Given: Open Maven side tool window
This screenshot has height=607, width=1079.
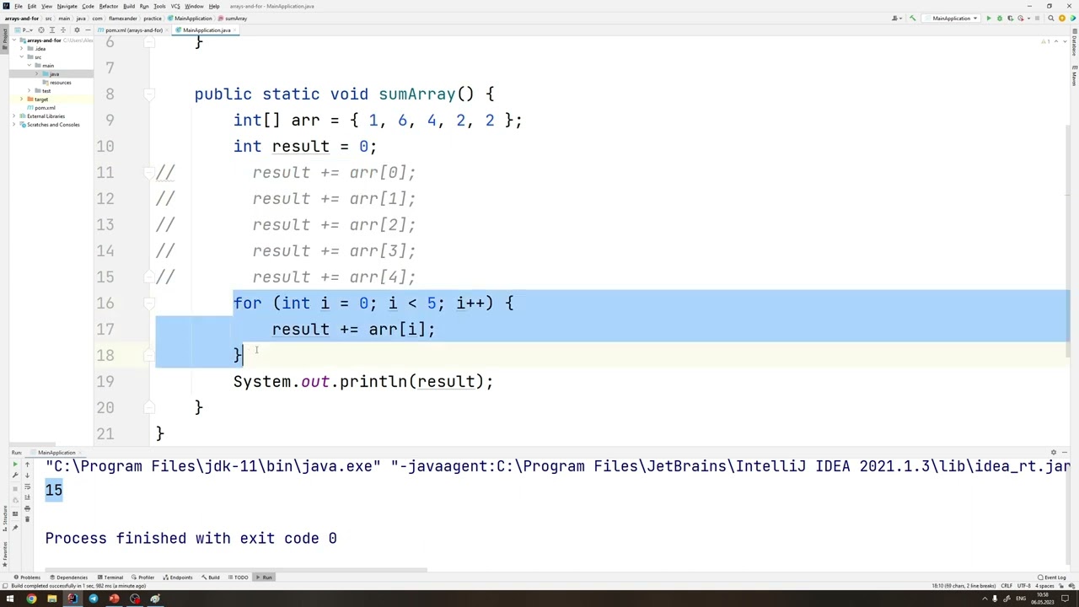Looking at the screenshot, I should [1075, 76].
